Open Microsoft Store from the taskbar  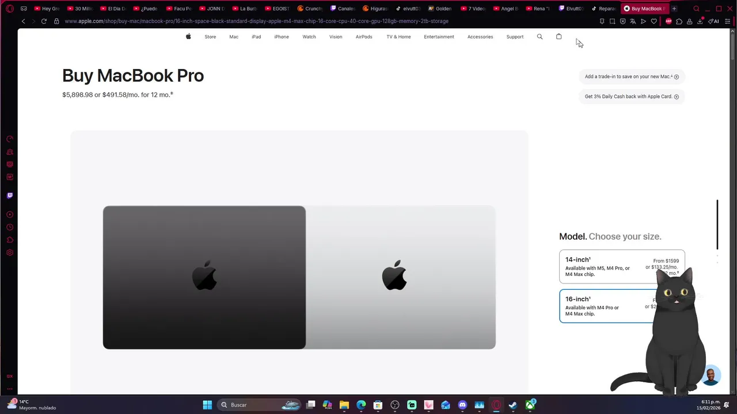pos(378,405)
